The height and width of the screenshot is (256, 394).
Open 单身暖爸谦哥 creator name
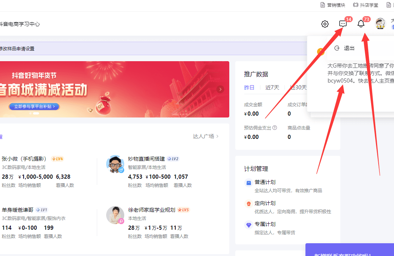[x=18, y=210]
